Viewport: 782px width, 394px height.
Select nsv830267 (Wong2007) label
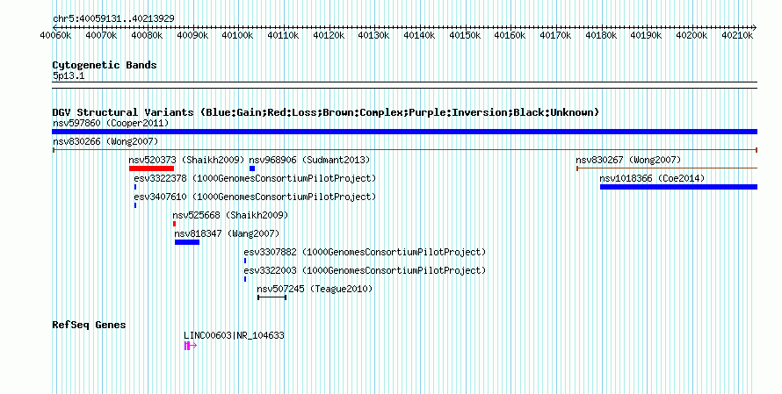coord(628,160)
